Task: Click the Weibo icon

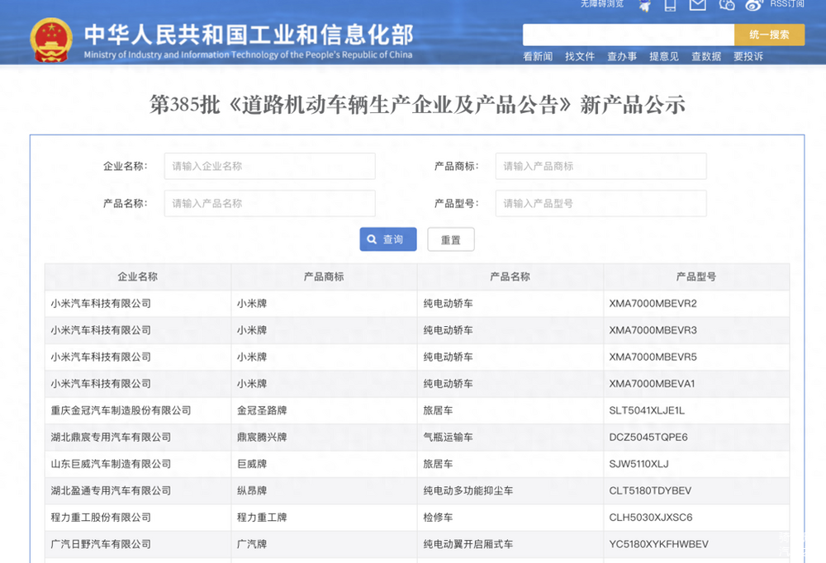Action: [x=754, y=6]
